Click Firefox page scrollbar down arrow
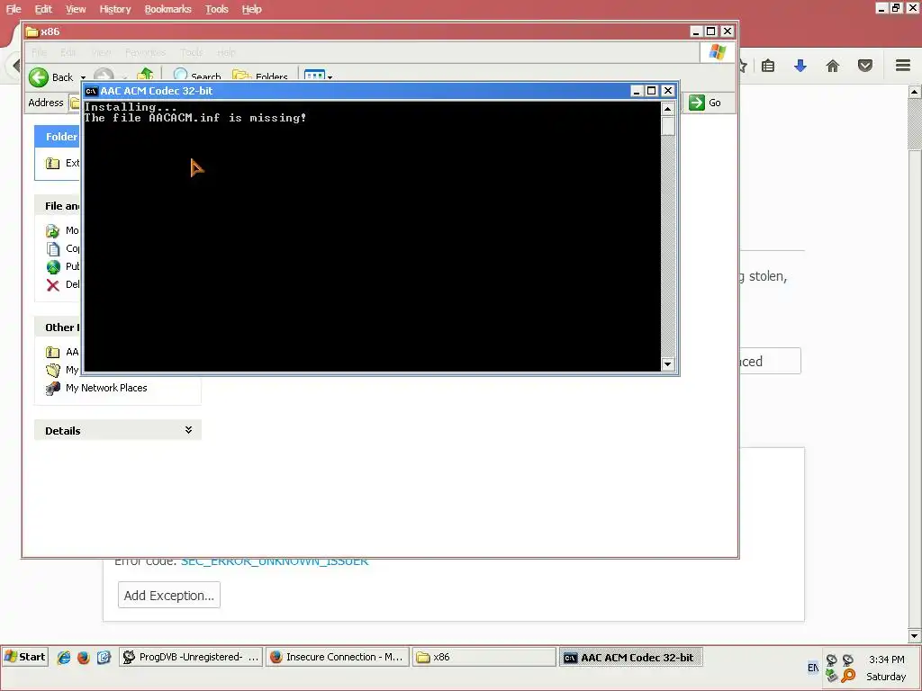The height and width of the screenshot is (691, 922). (x=915, y=635)
